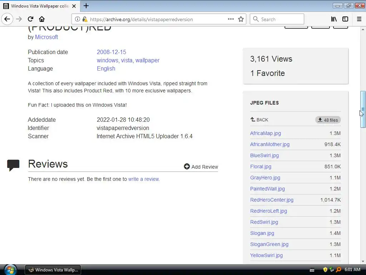The height and width of the screenshot is (275, 366).
Task: Open the page actions three-dot menu
Action: [x=231, y=19]
